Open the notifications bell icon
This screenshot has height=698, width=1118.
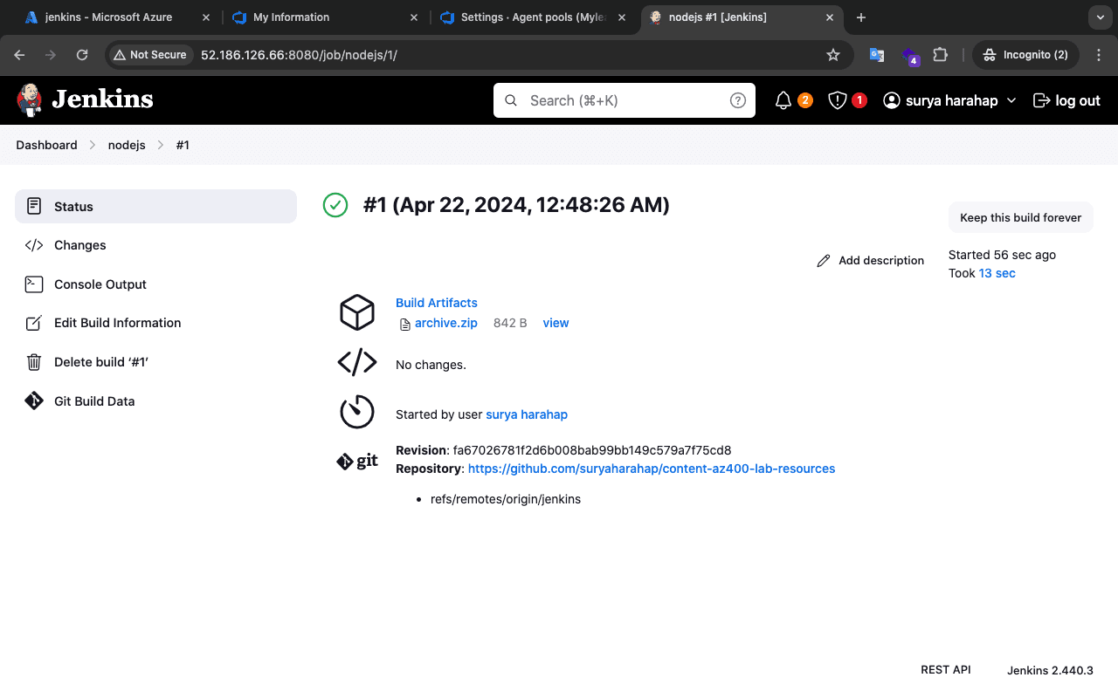point(783,100)
